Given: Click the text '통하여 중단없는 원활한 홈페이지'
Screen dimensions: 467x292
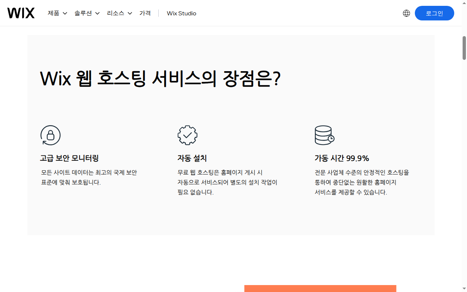Looking at the screenshot, I should pyautogui.click(x=356, y=182).
